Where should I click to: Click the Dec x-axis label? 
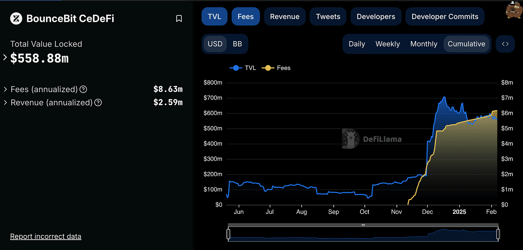click(428, 212)
